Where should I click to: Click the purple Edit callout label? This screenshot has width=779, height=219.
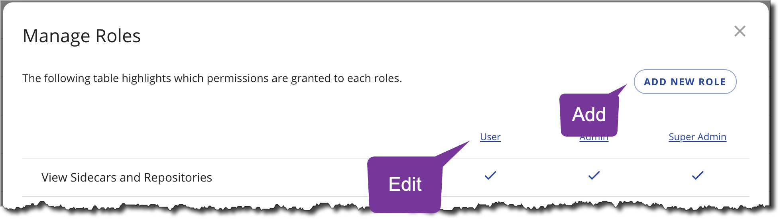pos(405,184)
